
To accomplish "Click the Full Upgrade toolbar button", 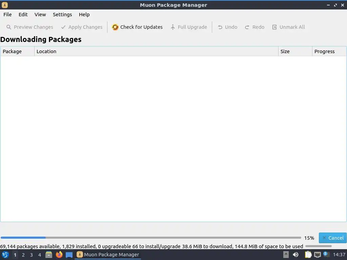I will click(x=189, y=27).
